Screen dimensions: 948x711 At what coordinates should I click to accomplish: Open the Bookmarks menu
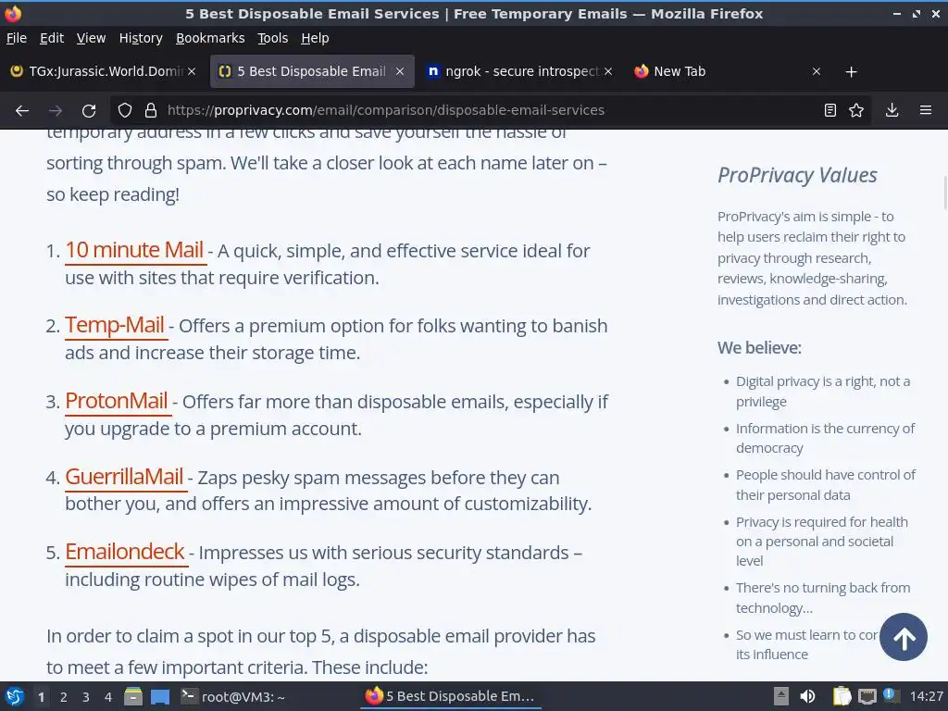(210, 38)
